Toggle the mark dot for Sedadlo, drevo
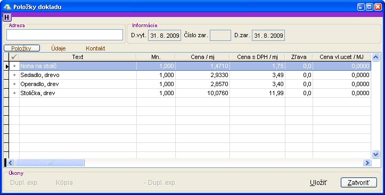Viewport: 385px width, 195px height. point(14,75)
